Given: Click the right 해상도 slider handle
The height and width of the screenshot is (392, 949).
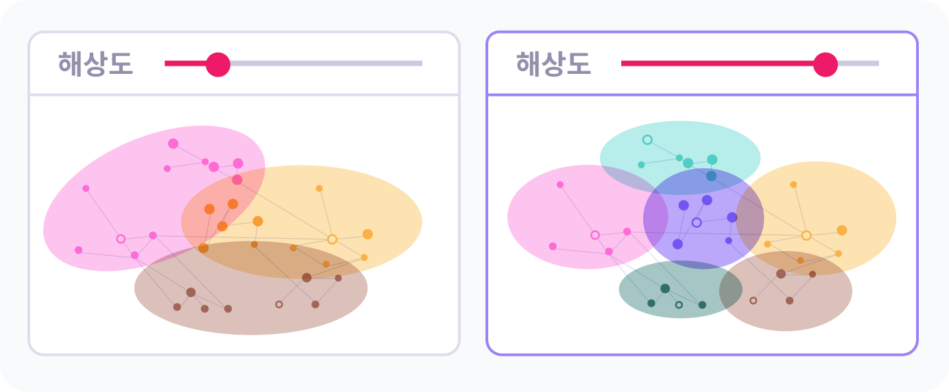Looking at the screenshot, I should [826, 64].
